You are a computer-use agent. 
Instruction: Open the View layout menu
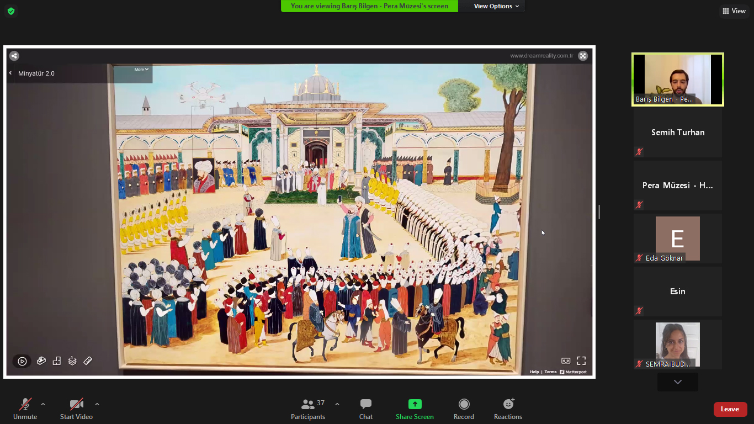[x=734, y=11]
